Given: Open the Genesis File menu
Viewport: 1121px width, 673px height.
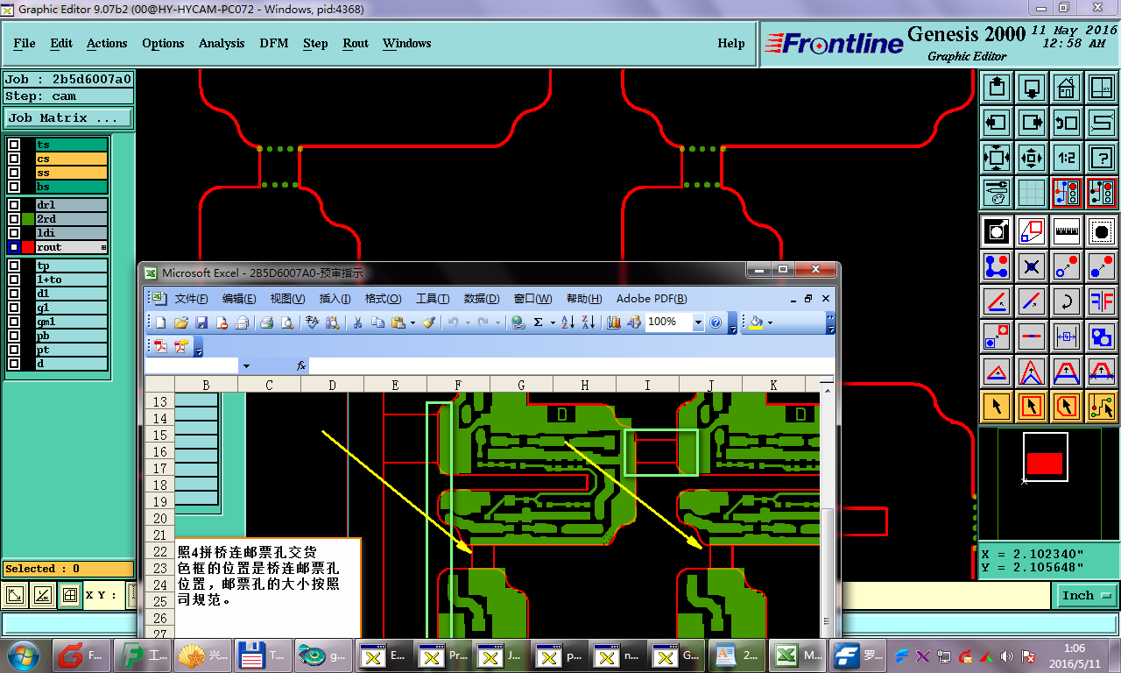Looking at the screenshot, I should (x=25, y=43).
